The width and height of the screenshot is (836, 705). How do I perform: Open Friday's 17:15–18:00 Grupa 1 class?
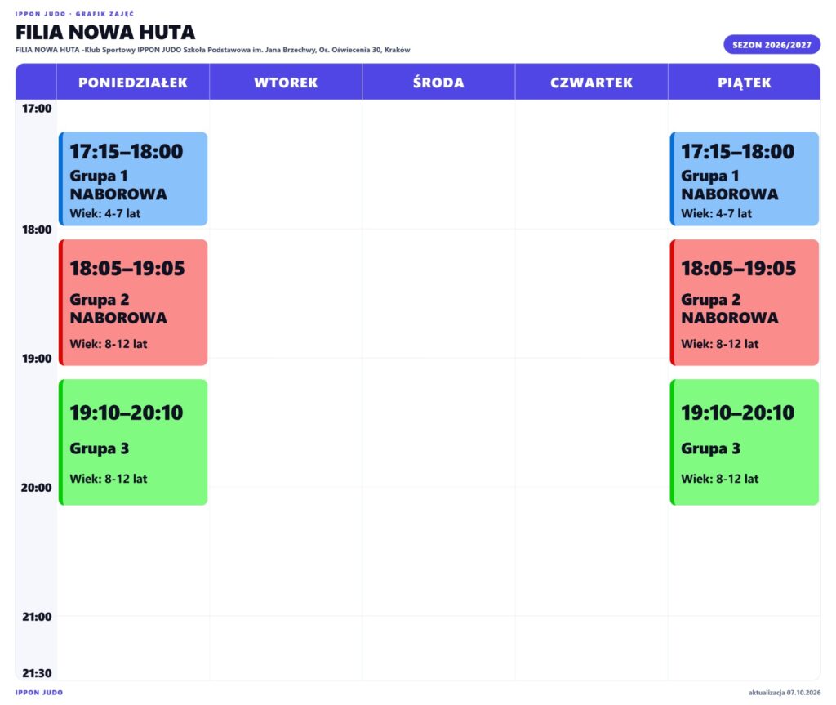pos(745,179)
